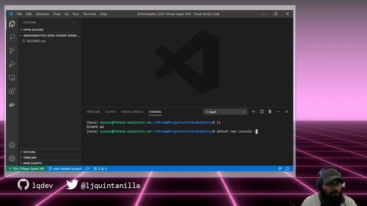Screen dimensions: 367x206
Task: Open the Terminal menu
Action: click(x=89, y=14)
